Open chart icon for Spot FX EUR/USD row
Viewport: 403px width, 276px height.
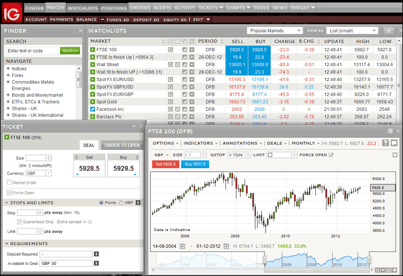tap(185, 79)
